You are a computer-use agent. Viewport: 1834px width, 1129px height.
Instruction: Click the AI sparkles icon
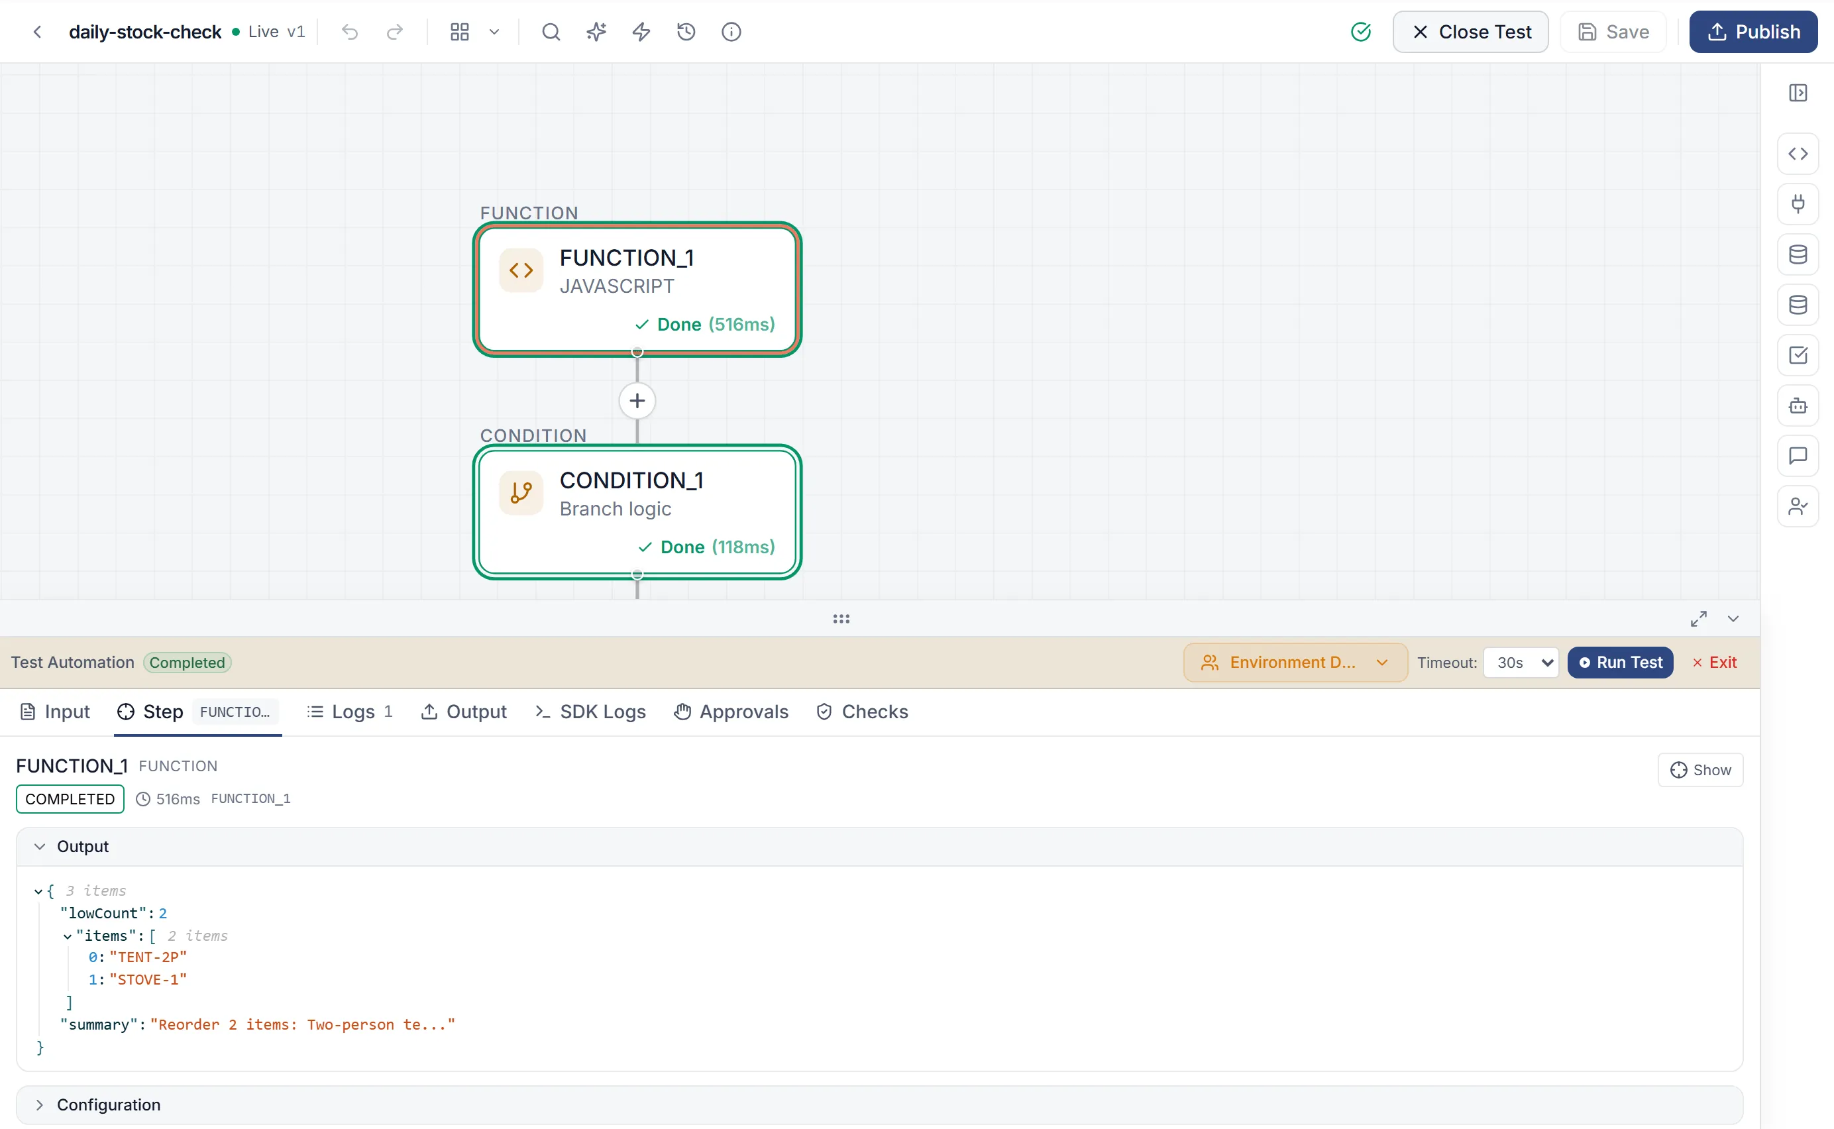pos(596,32)
